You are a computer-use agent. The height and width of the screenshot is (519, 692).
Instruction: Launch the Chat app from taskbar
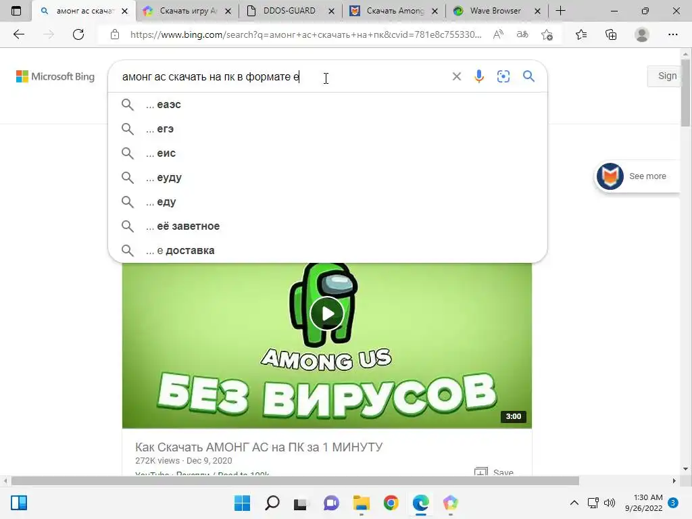pos(331,503)
